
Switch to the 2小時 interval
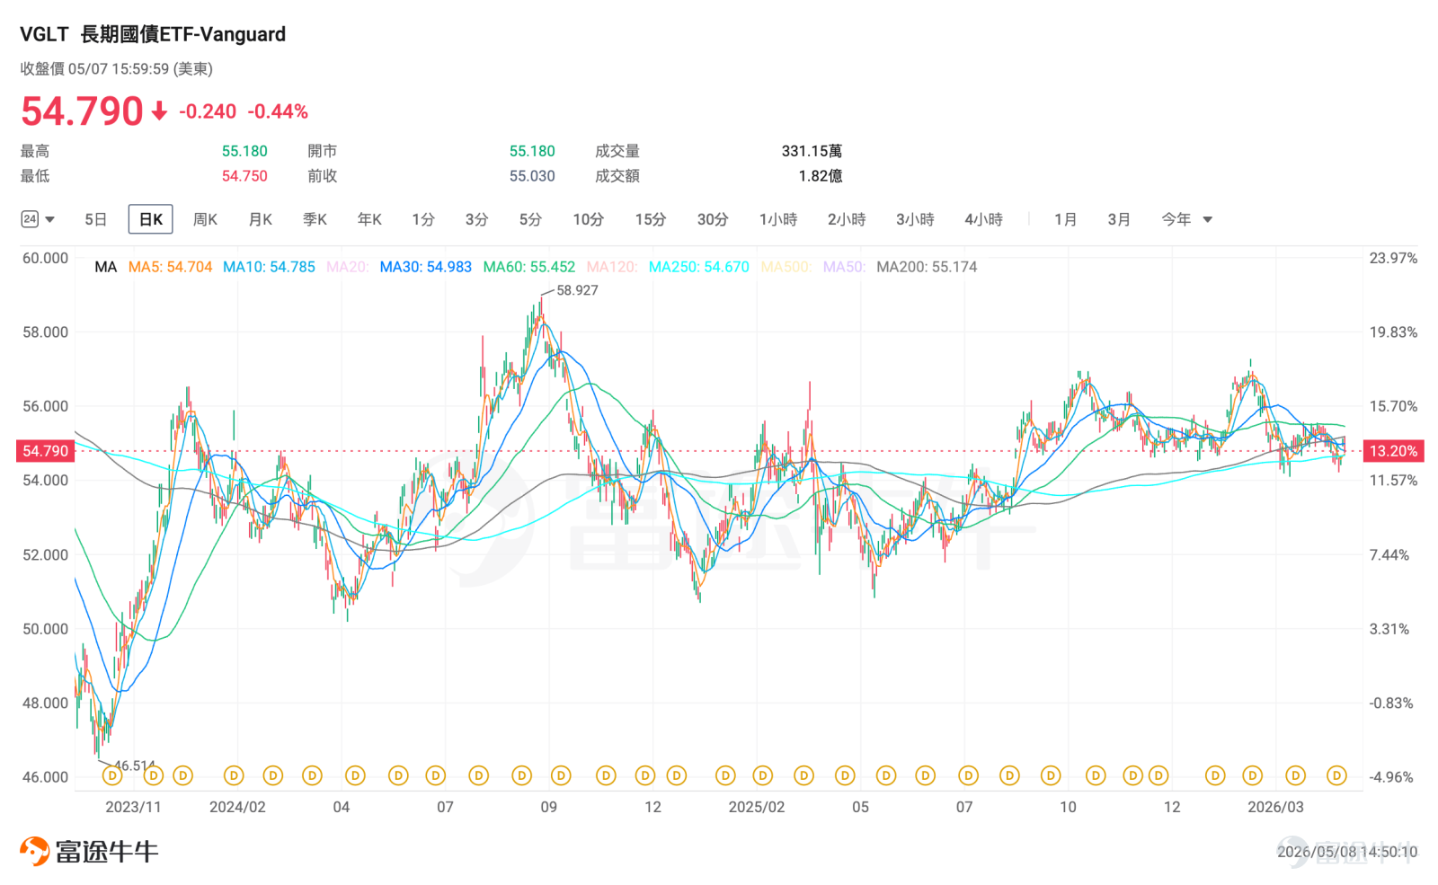[x=847, y=219]
